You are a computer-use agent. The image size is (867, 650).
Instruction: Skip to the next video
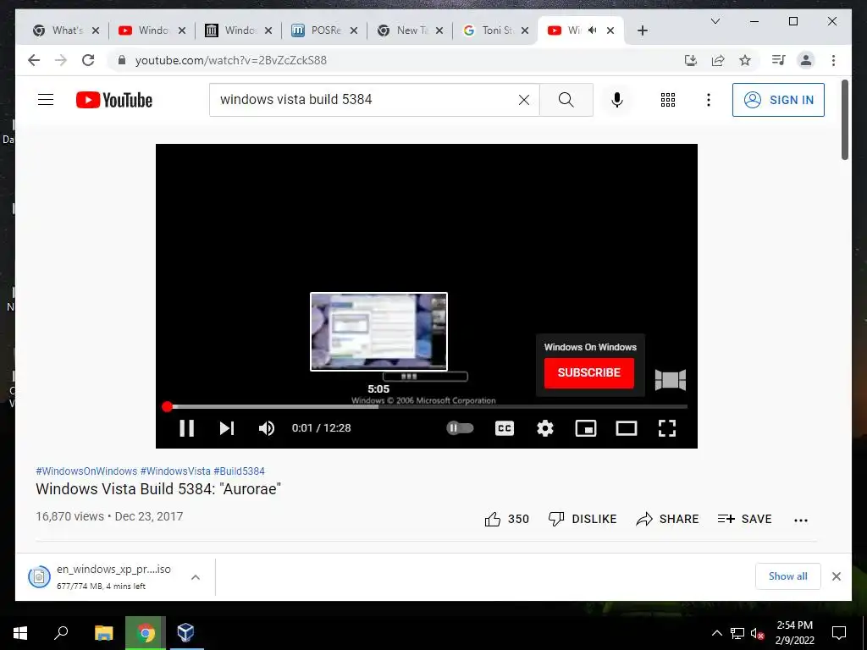pos(227,428)
